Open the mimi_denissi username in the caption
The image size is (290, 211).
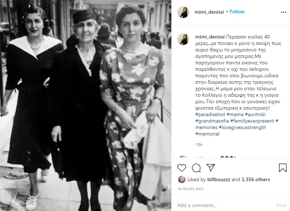(x=210, y=37)
